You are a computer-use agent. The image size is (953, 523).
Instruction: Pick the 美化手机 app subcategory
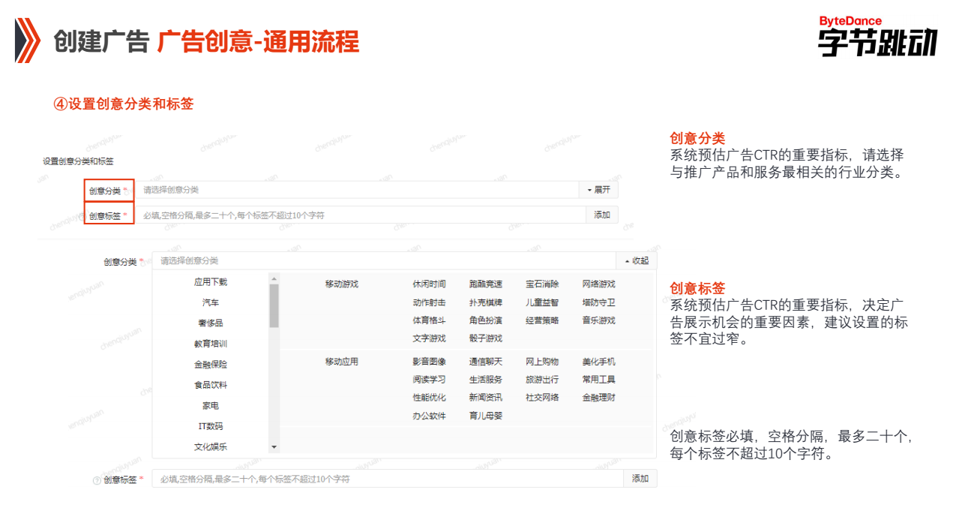click(599, 362)
